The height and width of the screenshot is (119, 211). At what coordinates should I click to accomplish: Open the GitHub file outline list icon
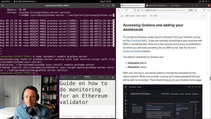pyautogui.click(x=122, y=16)
